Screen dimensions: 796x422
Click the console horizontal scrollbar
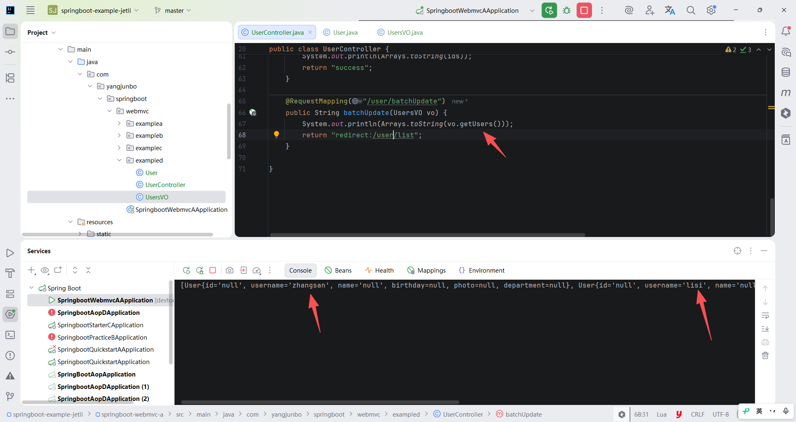[320, 402]
